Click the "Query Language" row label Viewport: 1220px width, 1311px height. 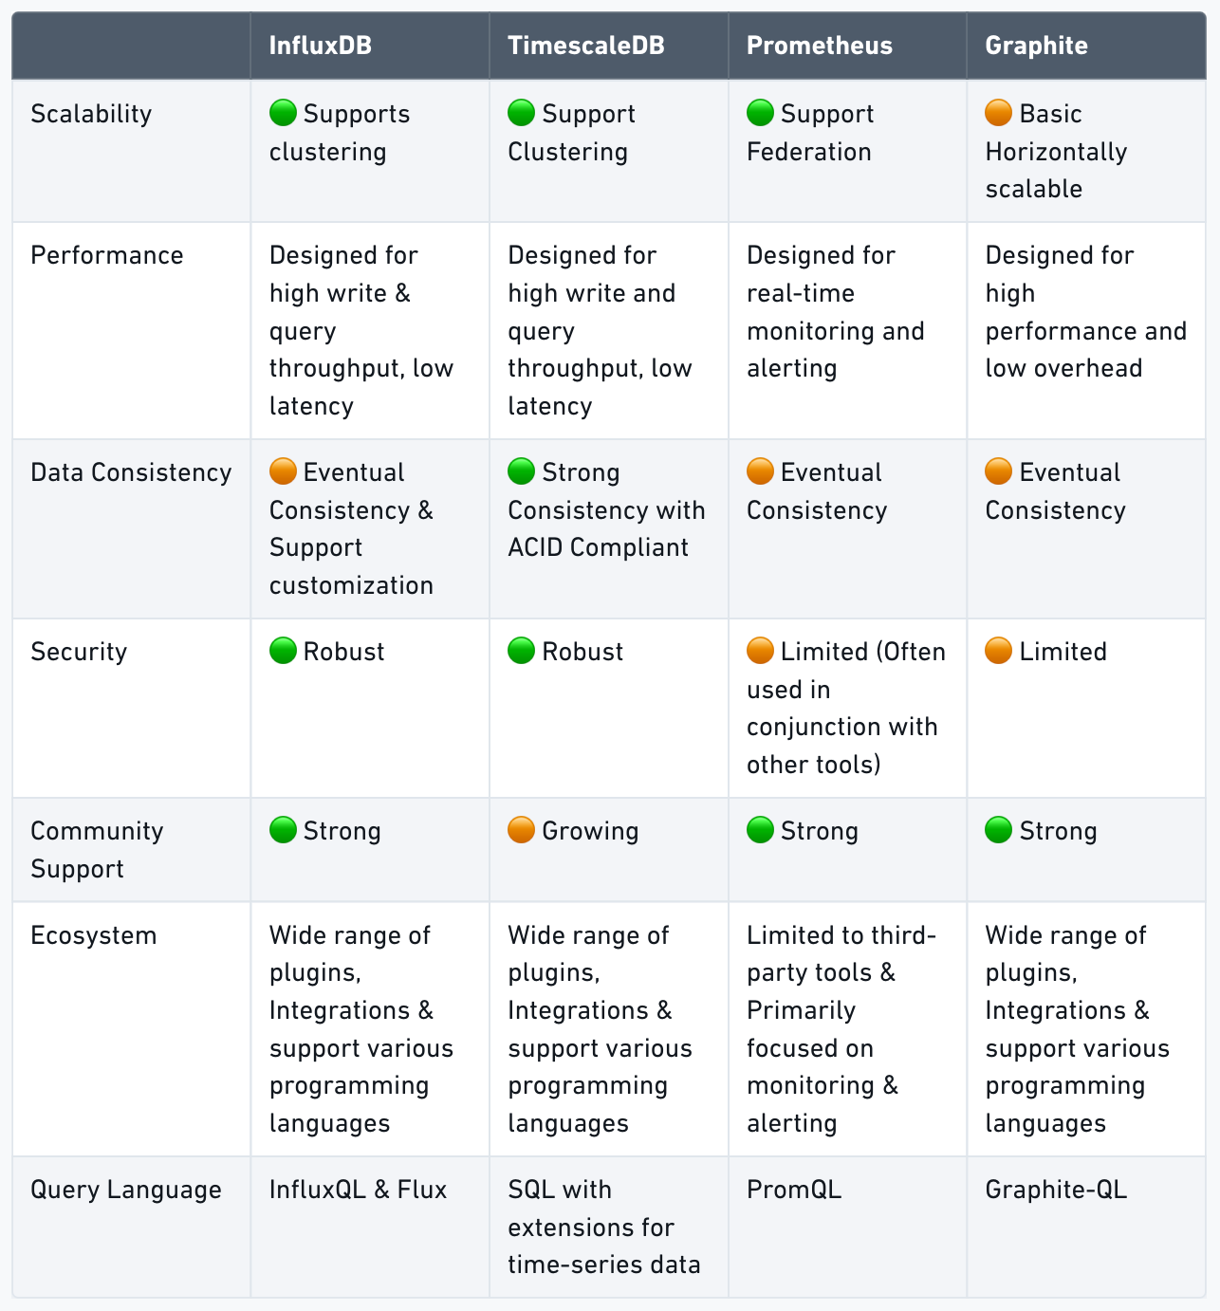click(126, 1190)
